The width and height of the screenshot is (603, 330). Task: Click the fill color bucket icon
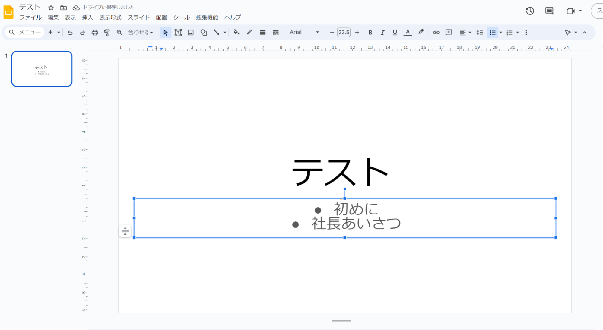pos(236,32)
